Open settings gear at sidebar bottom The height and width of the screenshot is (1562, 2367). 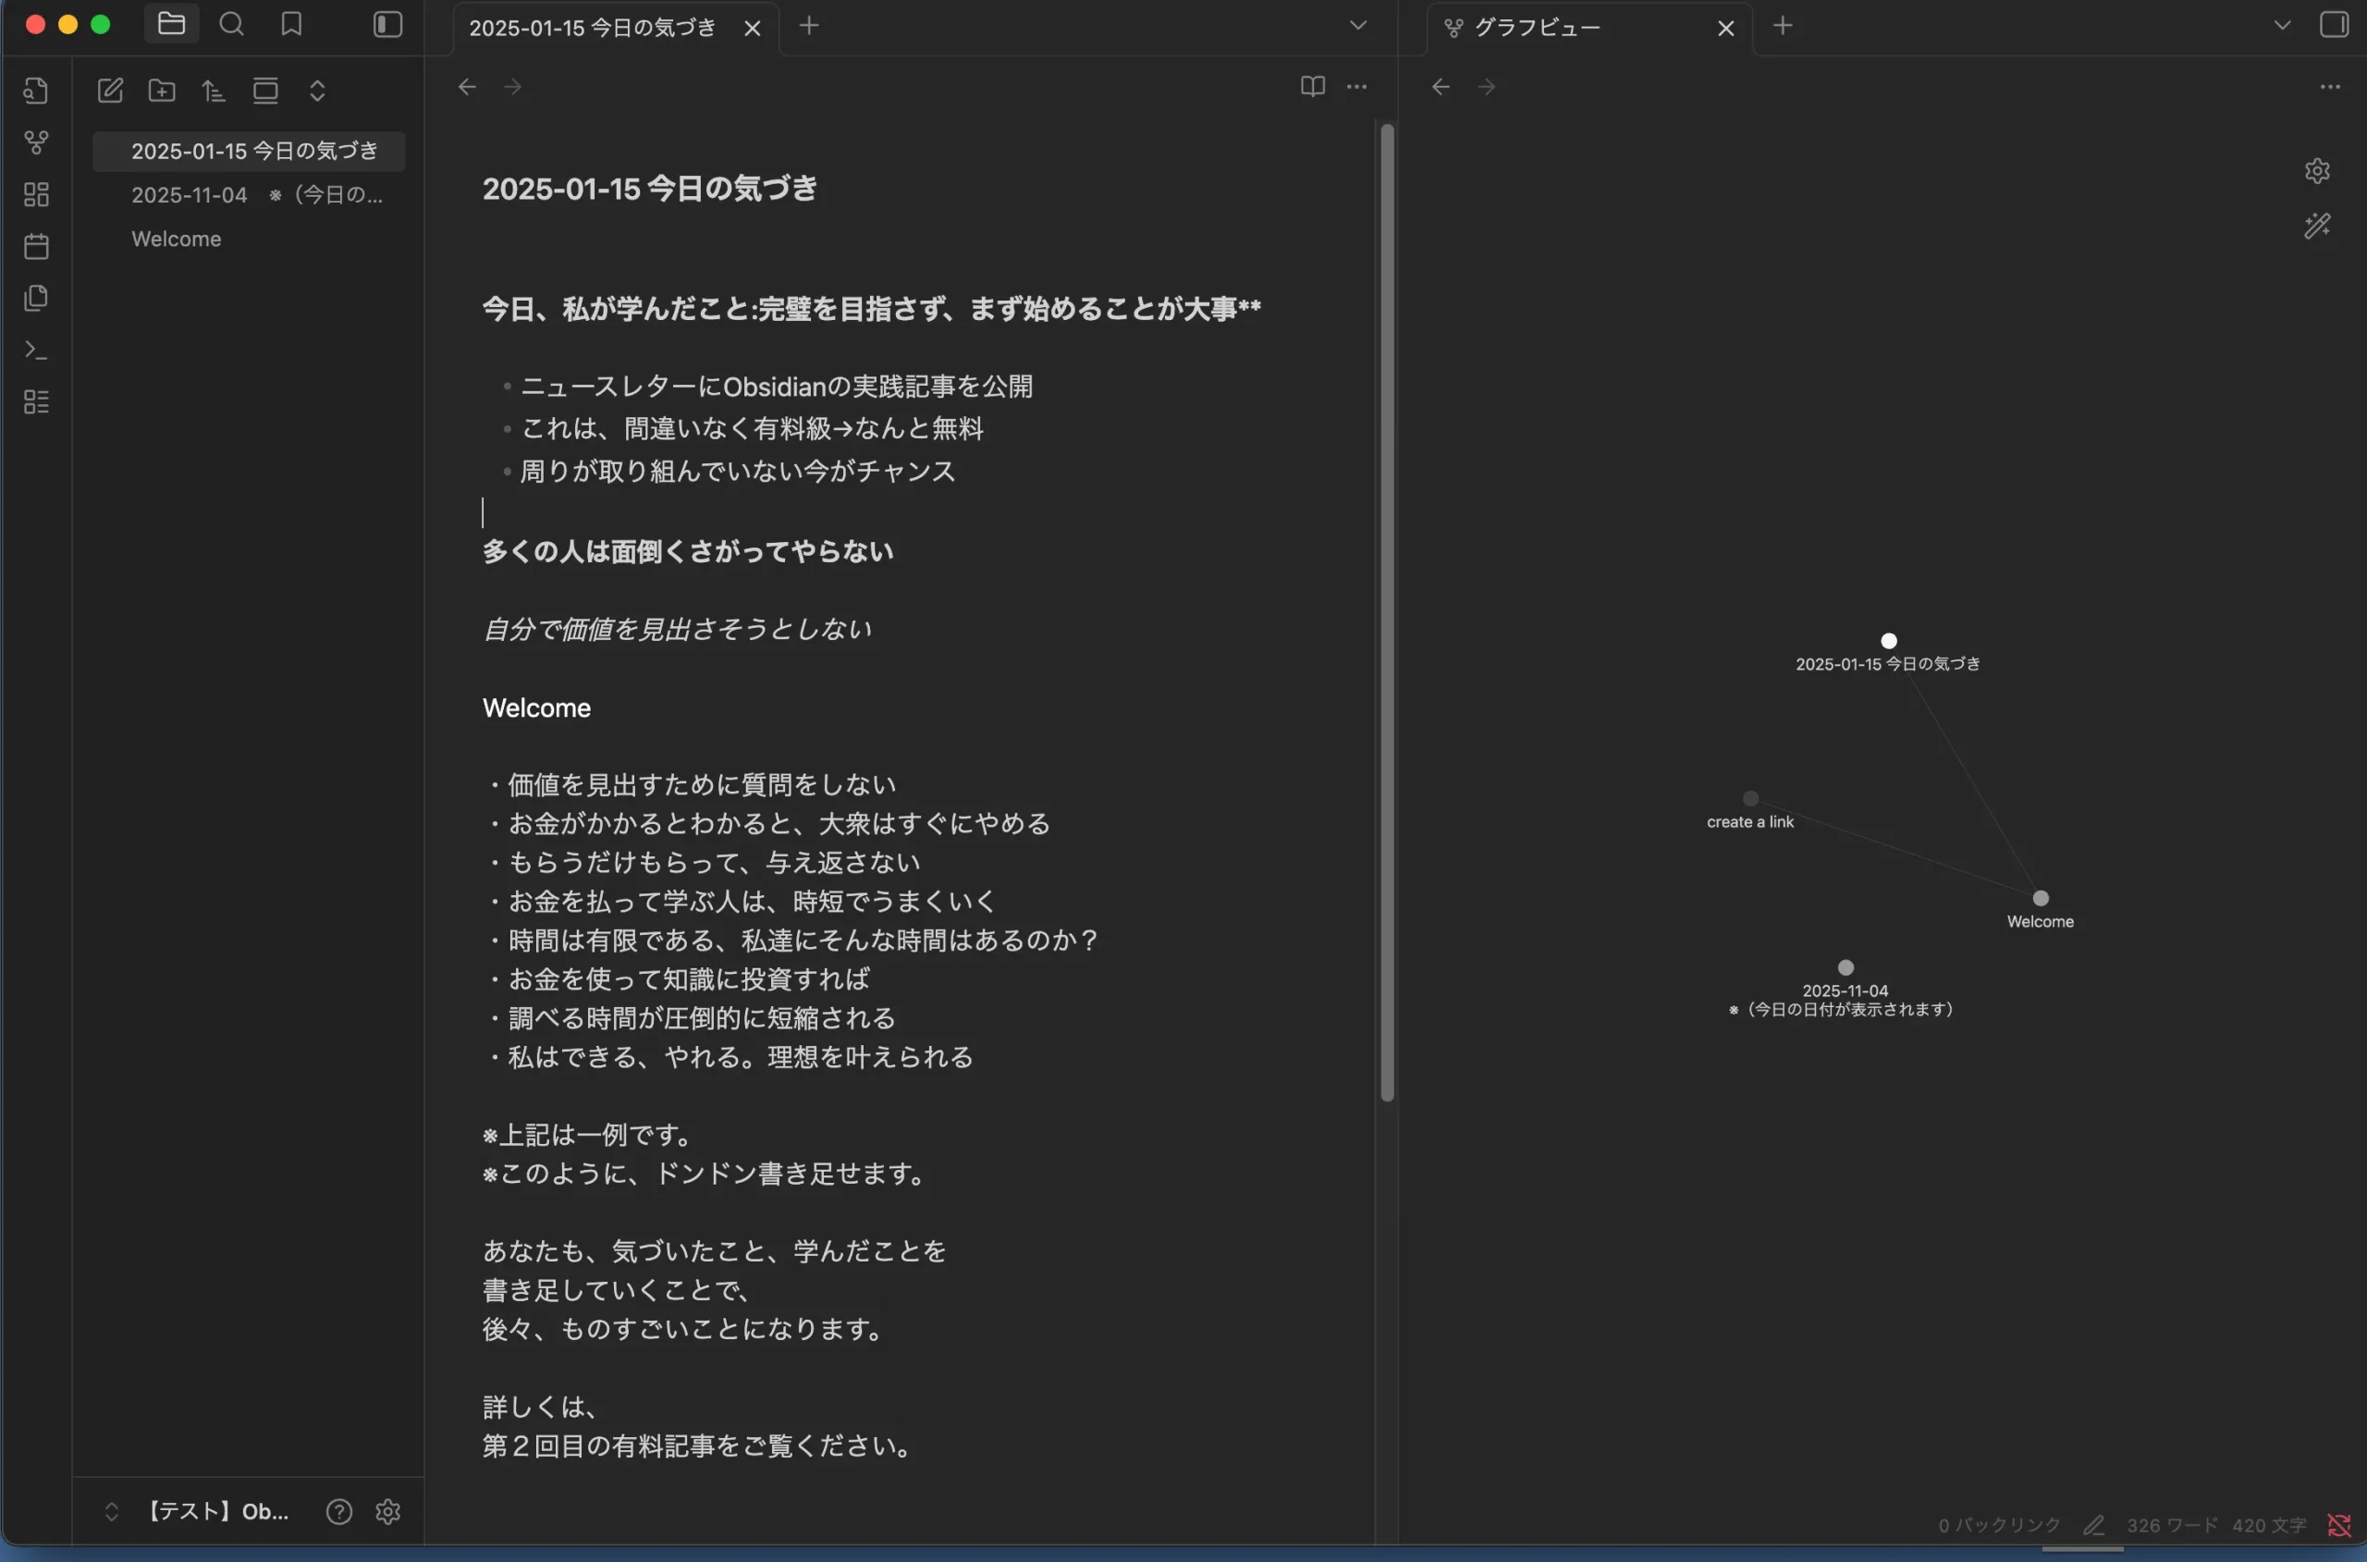click(387, 1511)
